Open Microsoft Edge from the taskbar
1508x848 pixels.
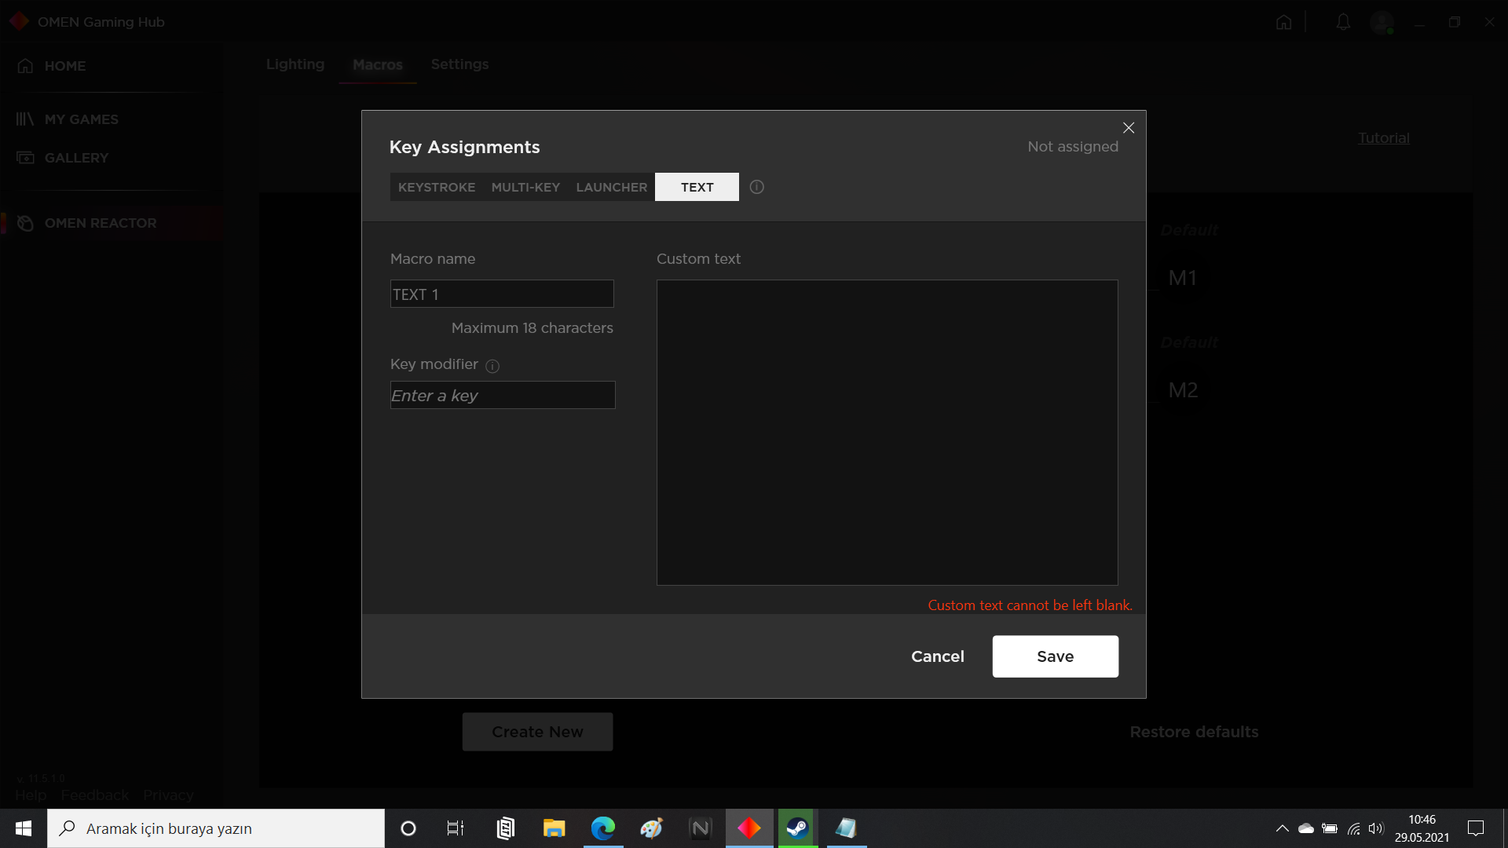pyautogui.click(x=603, y=828)
